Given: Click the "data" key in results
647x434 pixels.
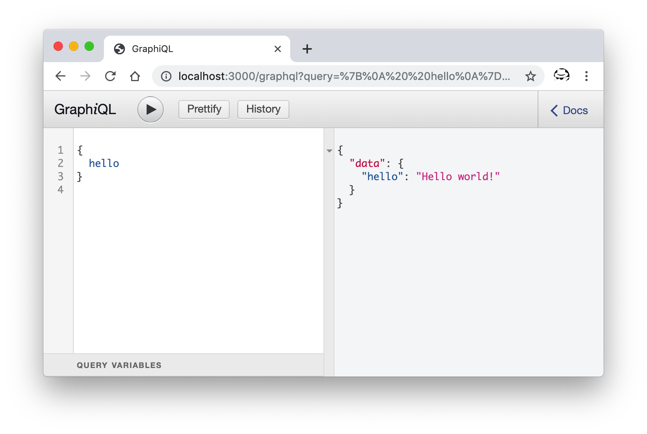Looking at the screenshot, I should pyautogui.click(x=367, y=163).
